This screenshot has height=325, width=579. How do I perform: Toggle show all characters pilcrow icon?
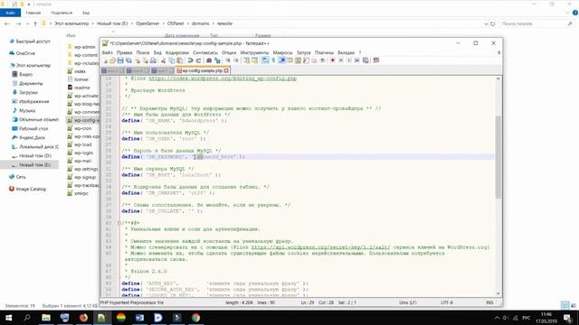pos(273,60)
